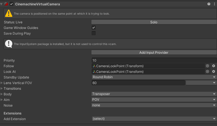217x126 pixels.
Task: Enable Save During Play checkbox
Action: [94, 33]
